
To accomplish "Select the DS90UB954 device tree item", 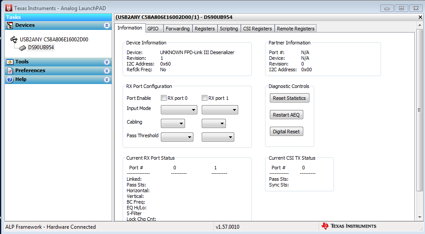I will 41,48.
